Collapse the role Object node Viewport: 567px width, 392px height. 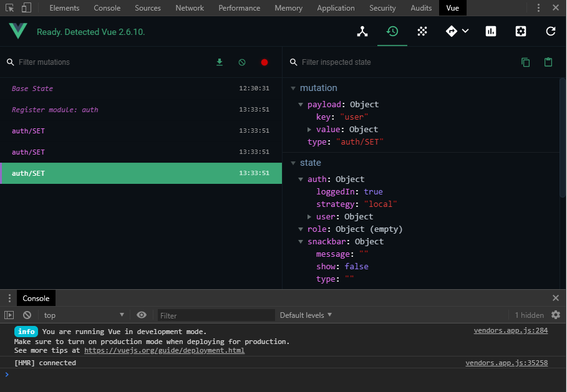point(301,229)
